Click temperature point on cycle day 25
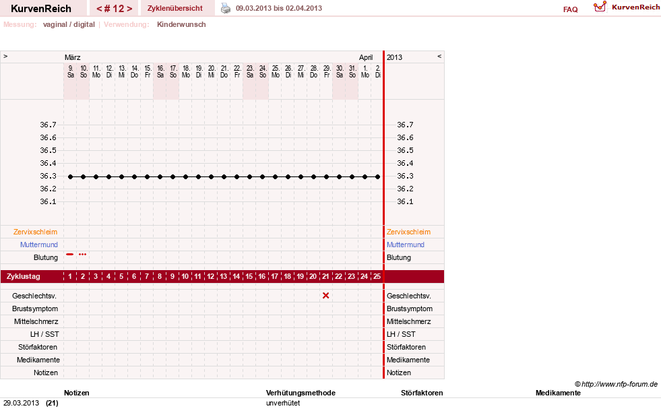This screenshot has width=661, height=419. click(x=378, y=176)
